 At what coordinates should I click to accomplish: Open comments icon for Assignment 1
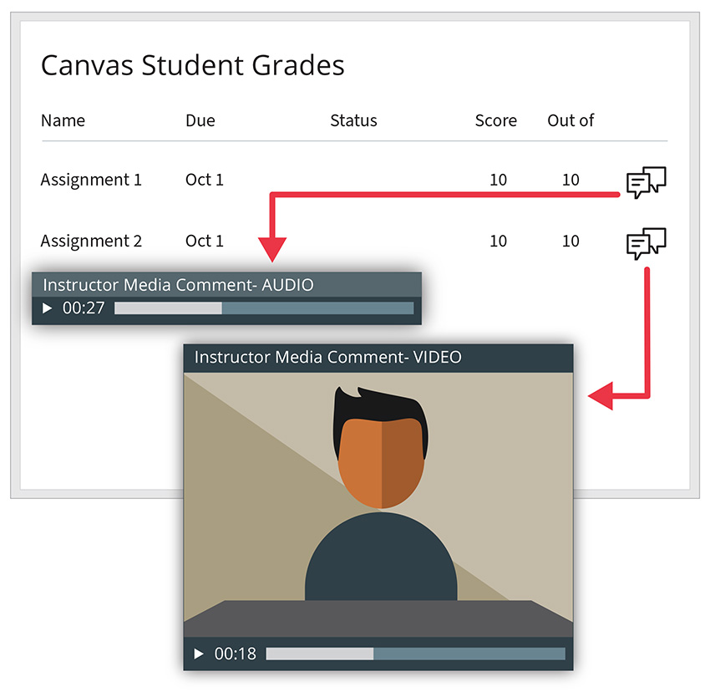point(647,182)
